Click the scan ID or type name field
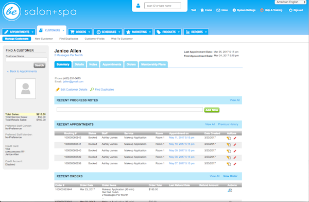The width and height of the screenshot is (309, 202). point(162,6)
